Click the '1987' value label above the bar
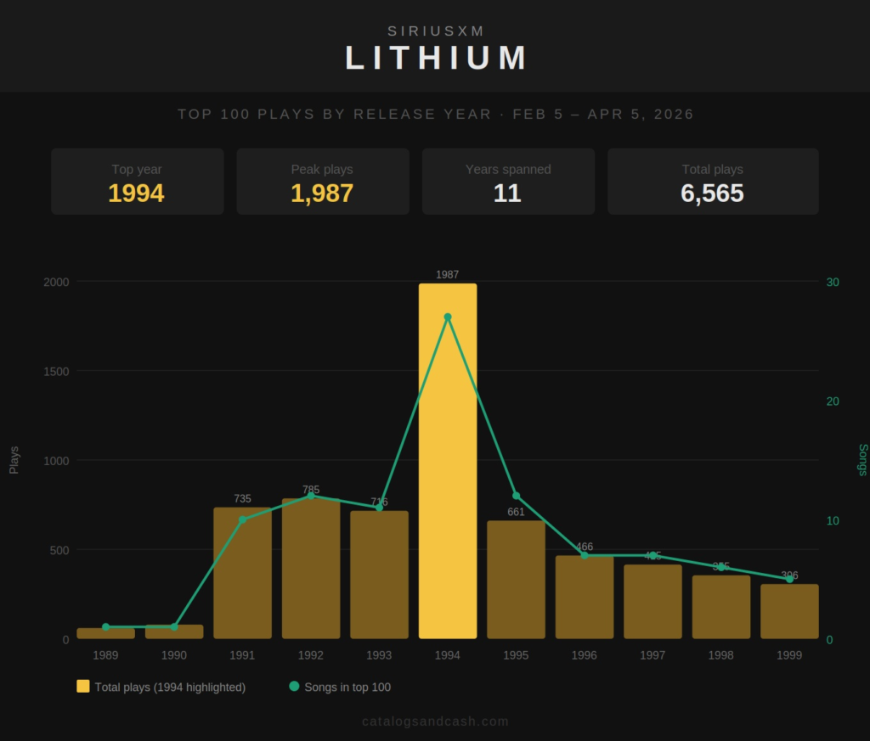Image resolution: width=870 pixels, height=741 pixels. [447, 274]
